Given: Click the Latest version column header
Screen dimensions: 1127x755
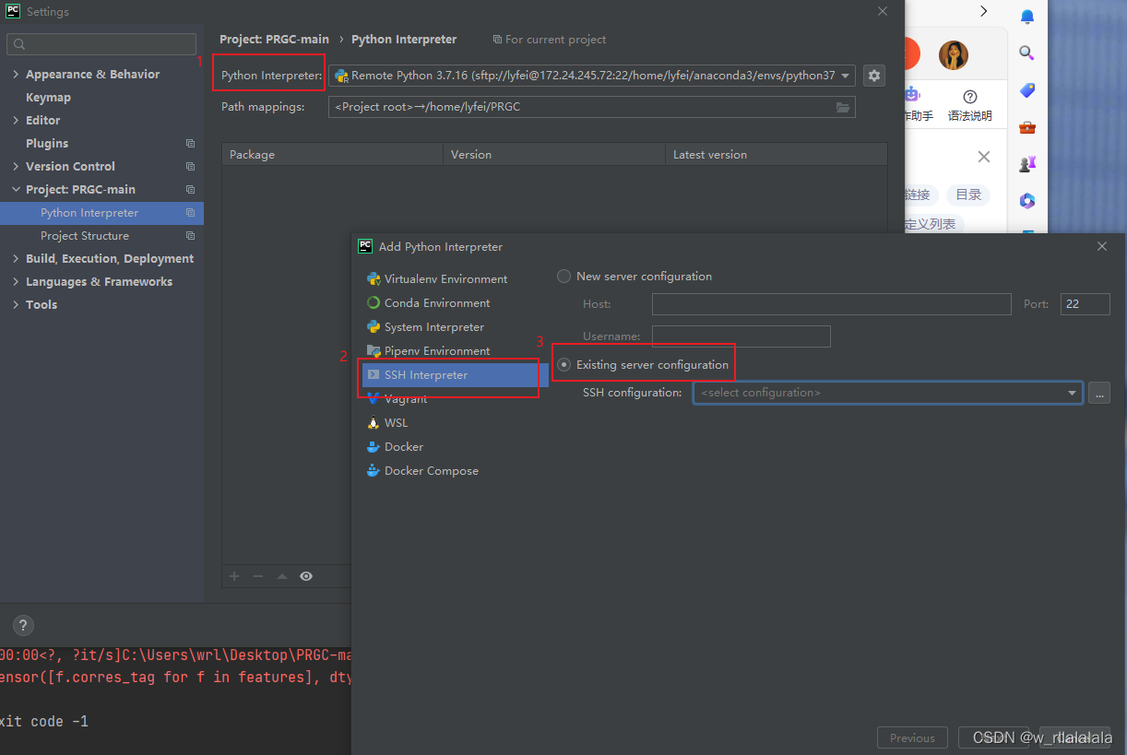Looking at the screenshot, I should click(777, 155).
